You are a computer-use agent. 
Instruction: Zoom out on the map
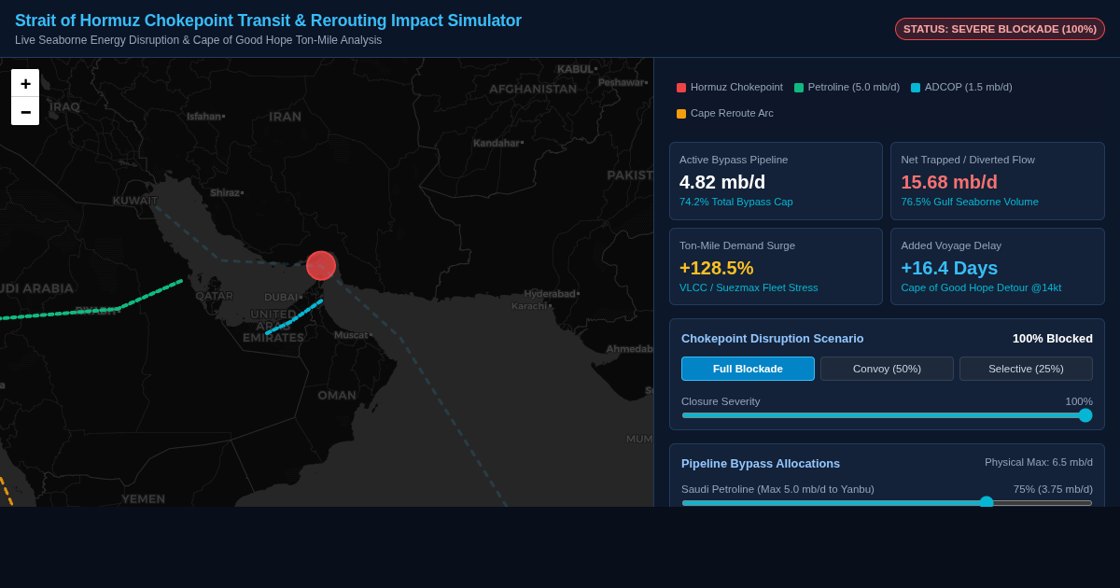25,111
